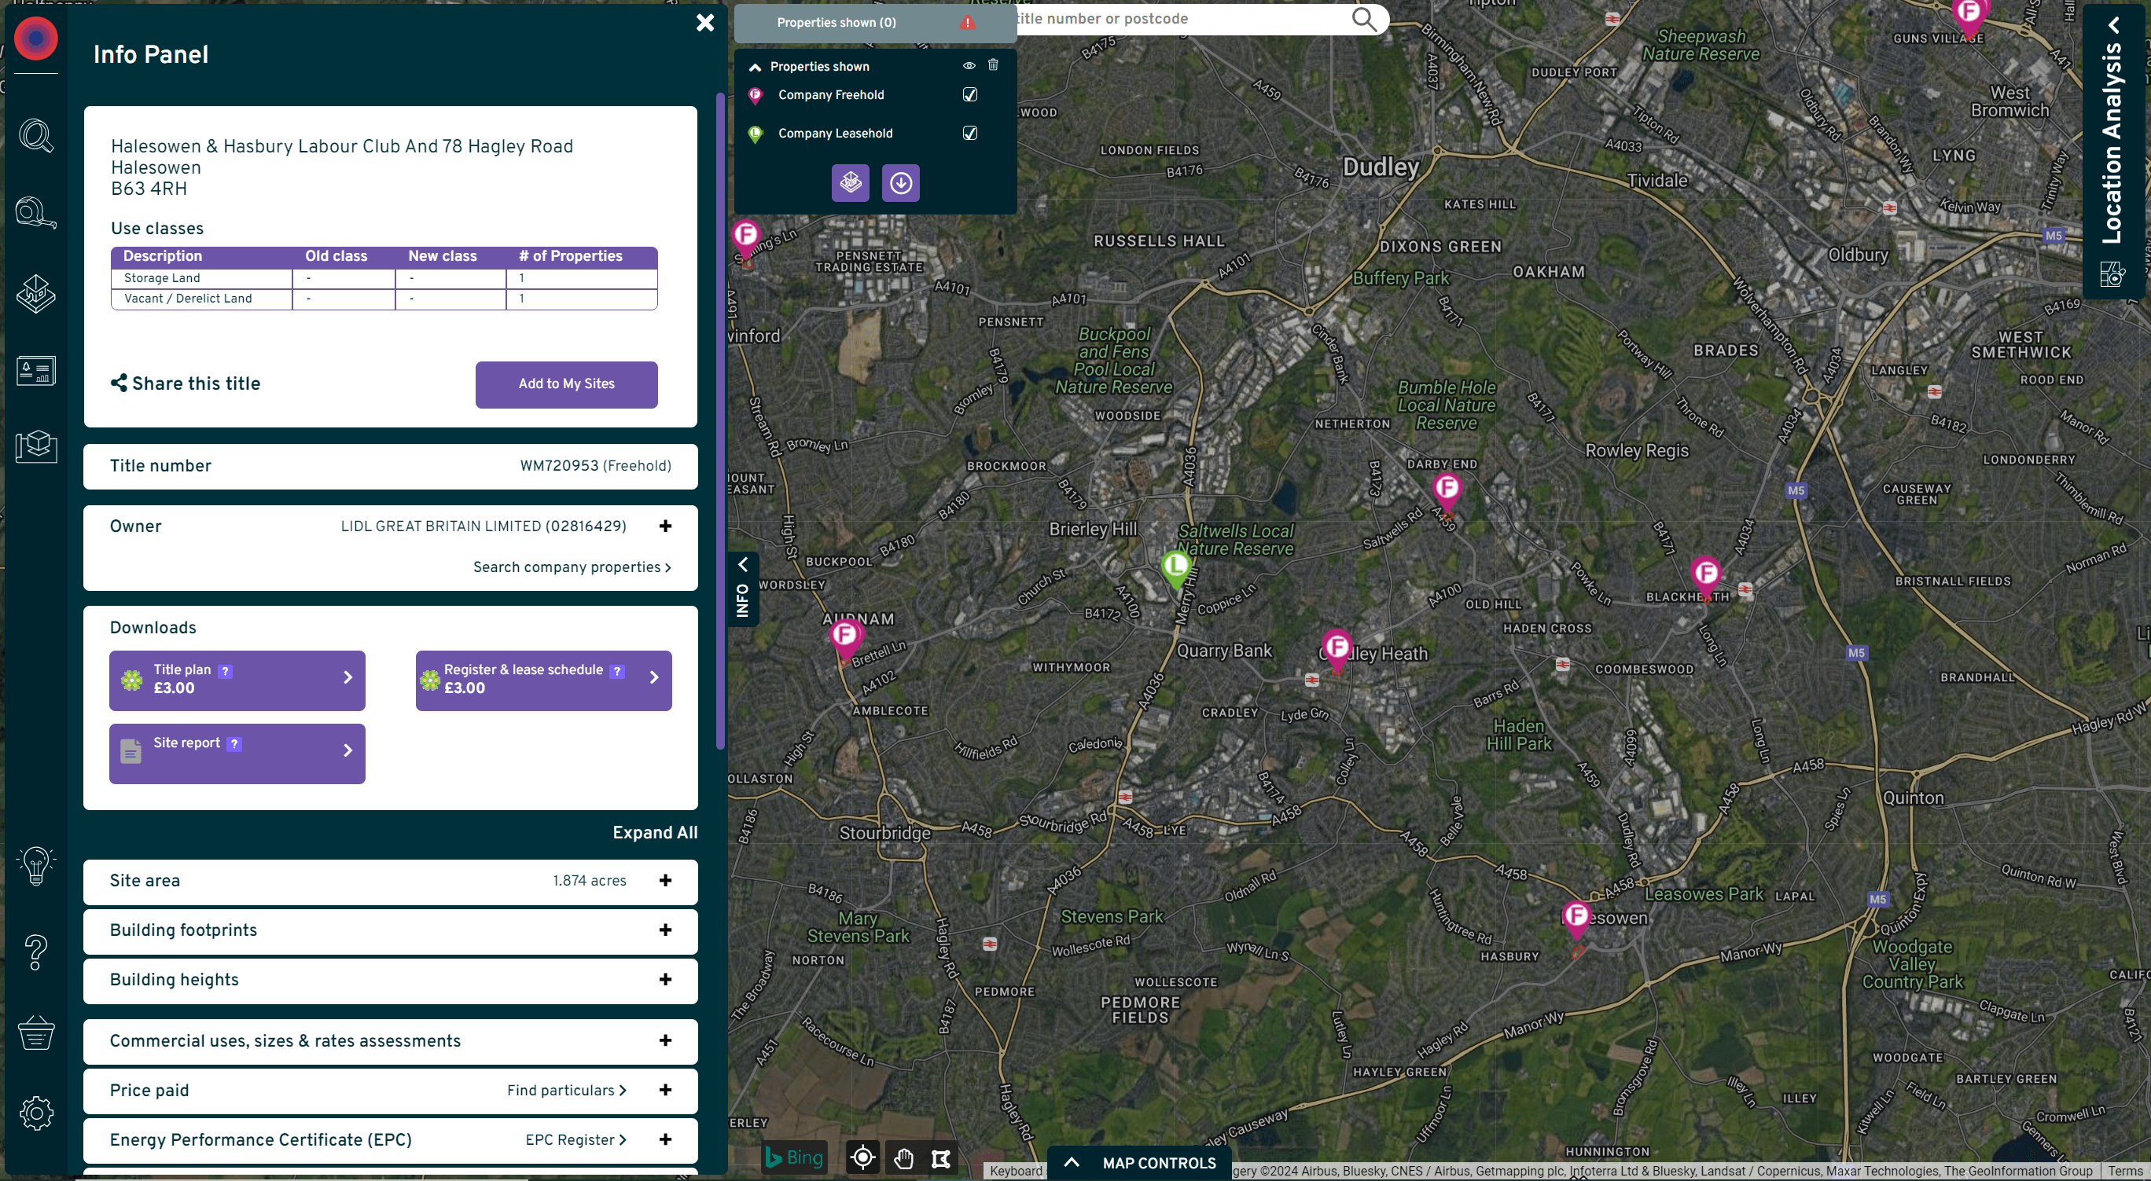The image size is (2151, 1181).
Task: Open the lightbulb insights icon in sidebar
Action: pyautogui.click(x=36, y=865)
